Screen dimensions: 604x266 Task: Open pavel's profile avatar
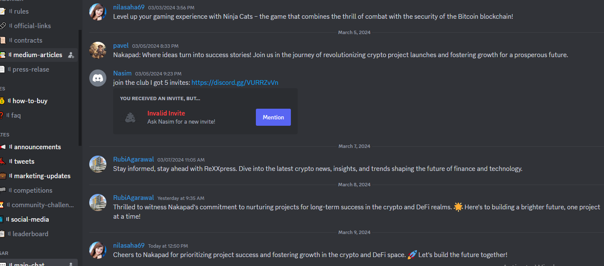click(x=98, y=50)
